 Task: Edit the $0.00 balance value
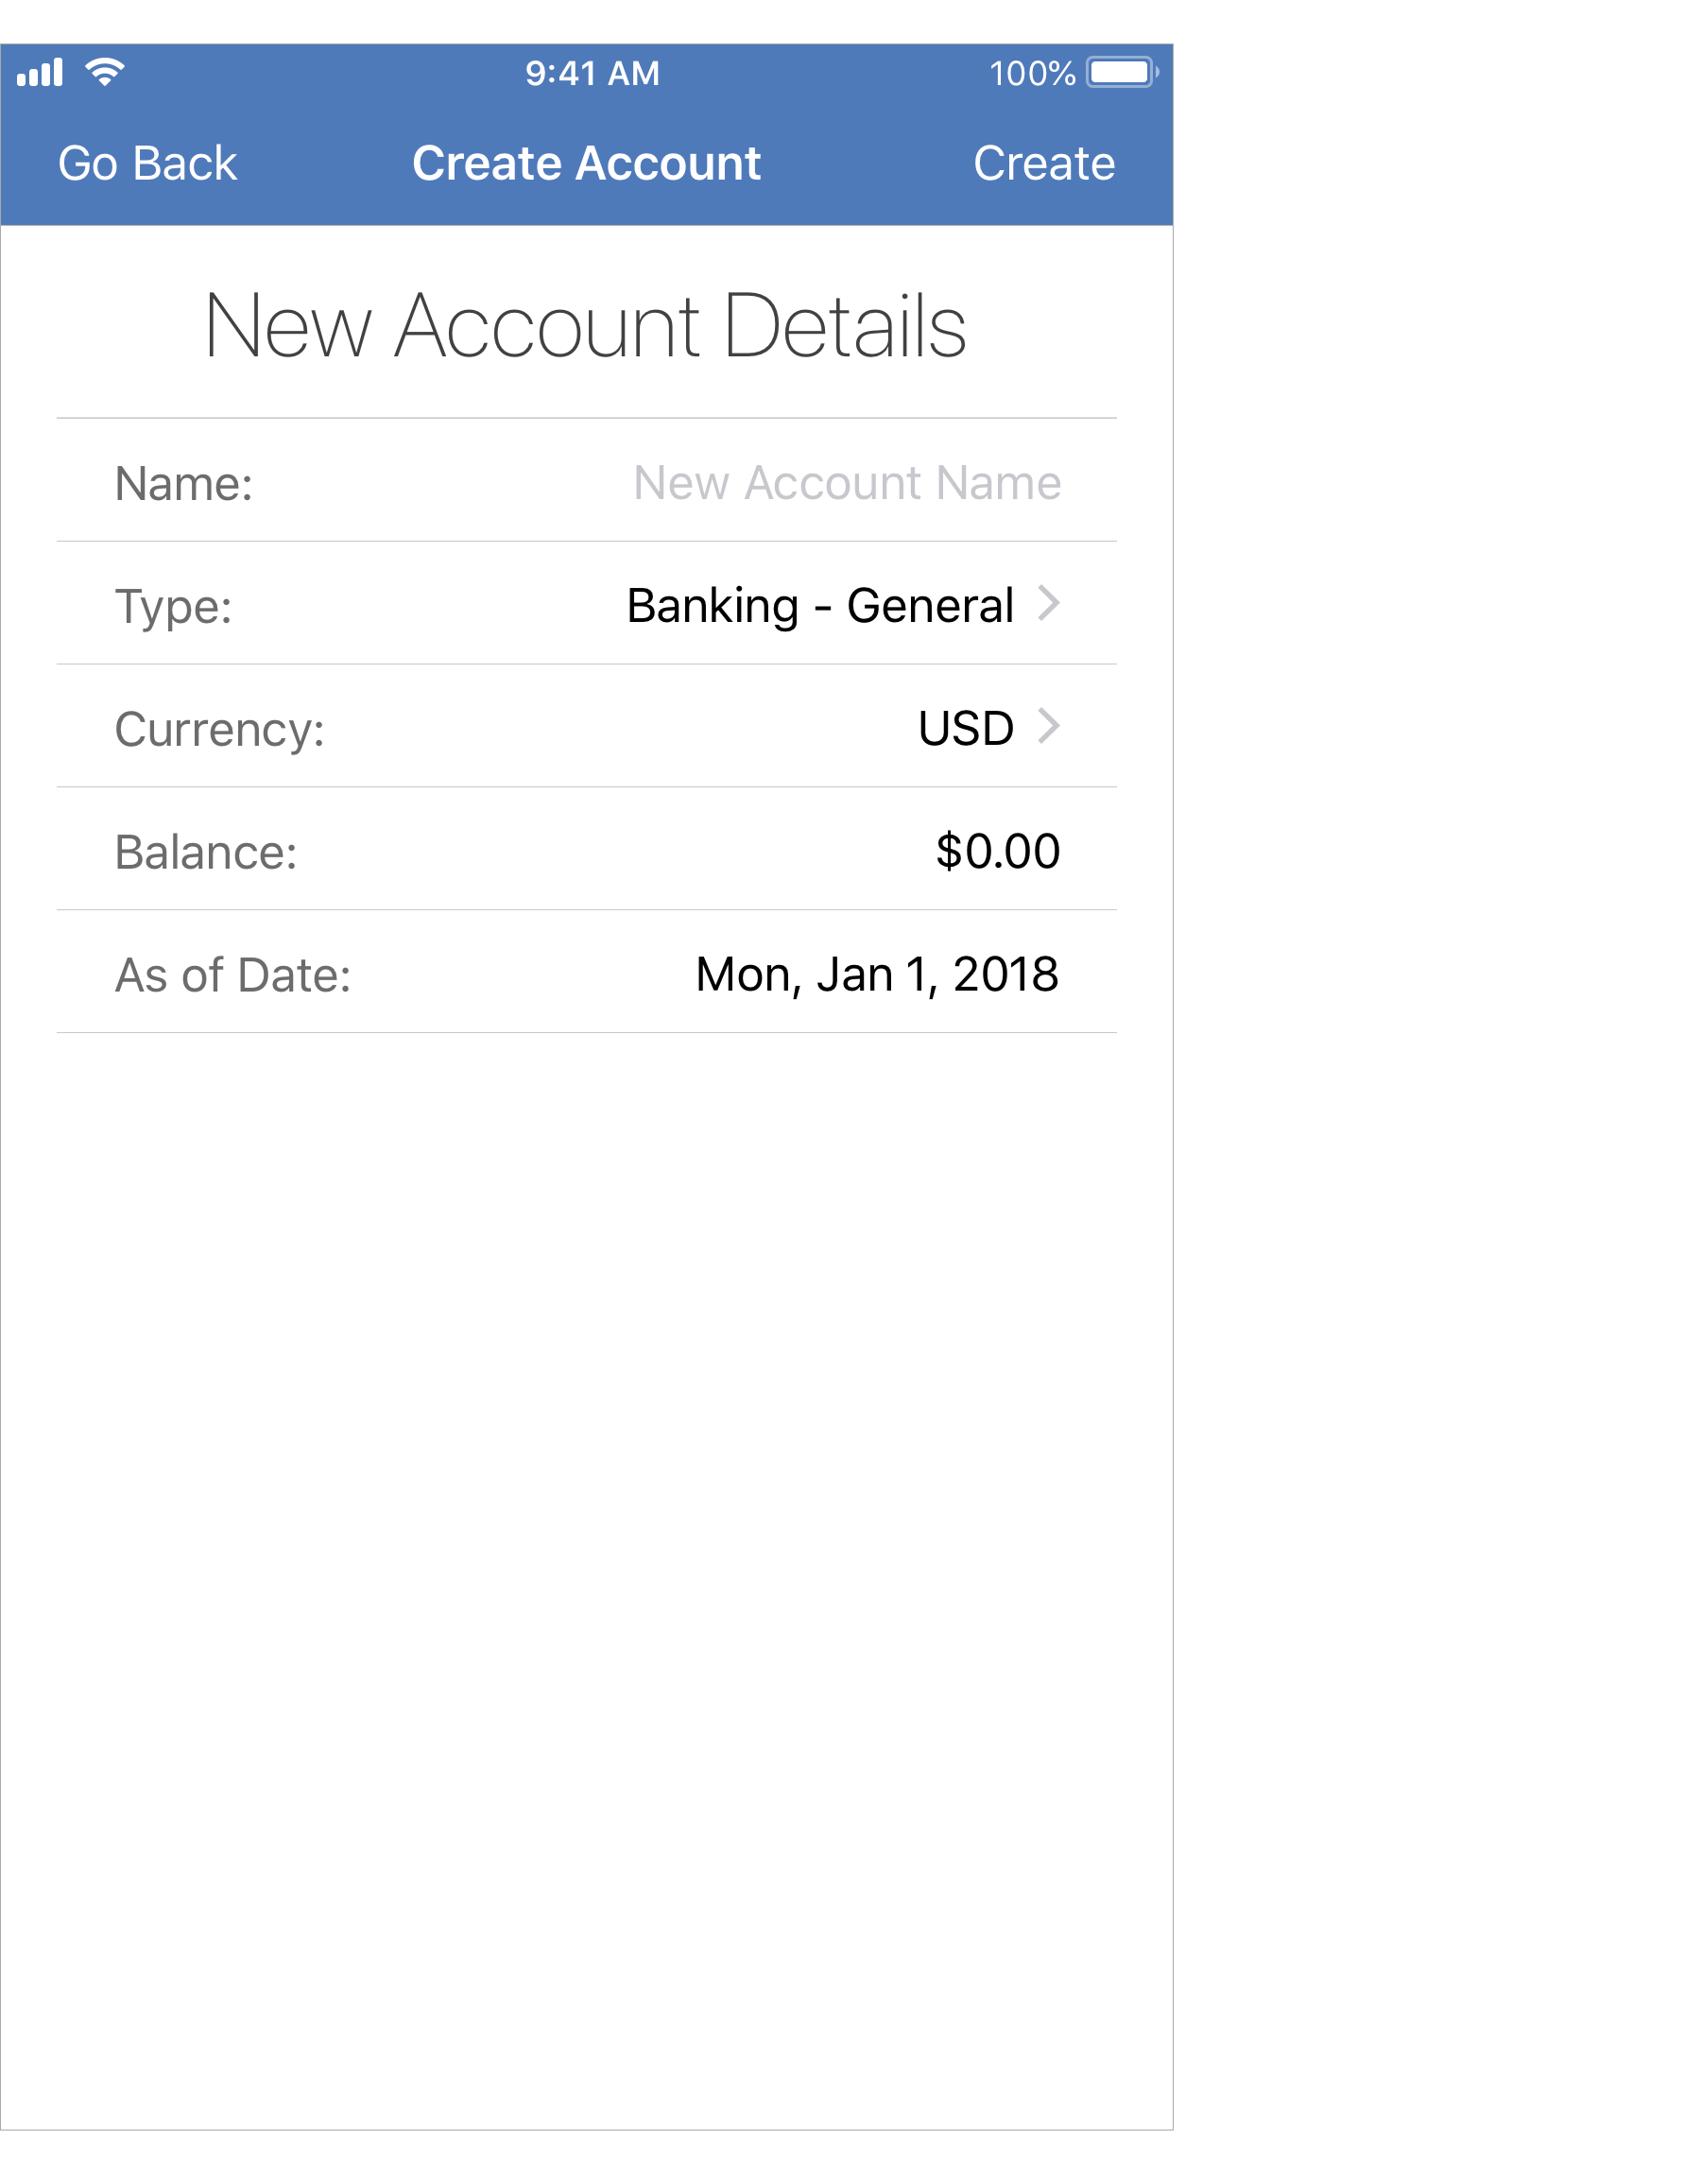[997, 852]
